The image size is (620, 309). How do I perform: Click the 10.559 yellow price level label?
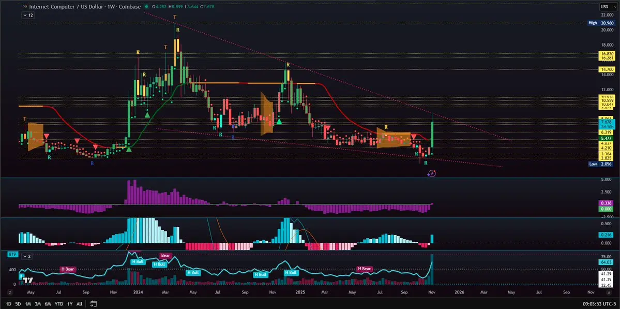click(x=607, y=100)
